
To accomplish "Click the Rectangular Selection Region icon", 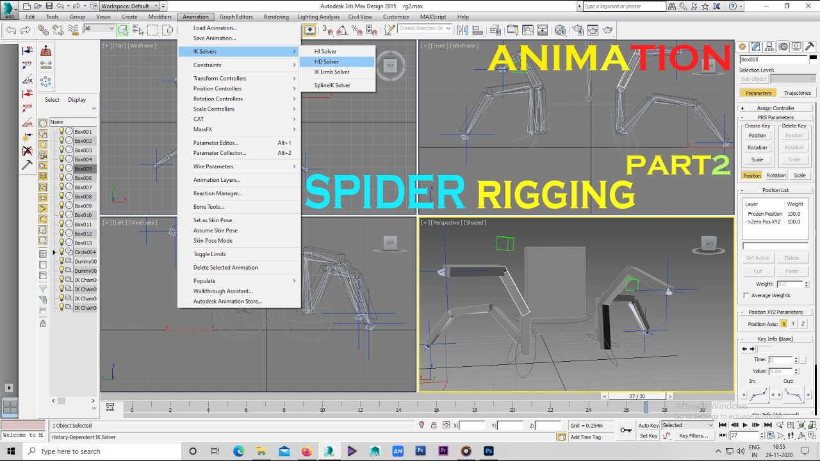I will click(x=152, y=29).
